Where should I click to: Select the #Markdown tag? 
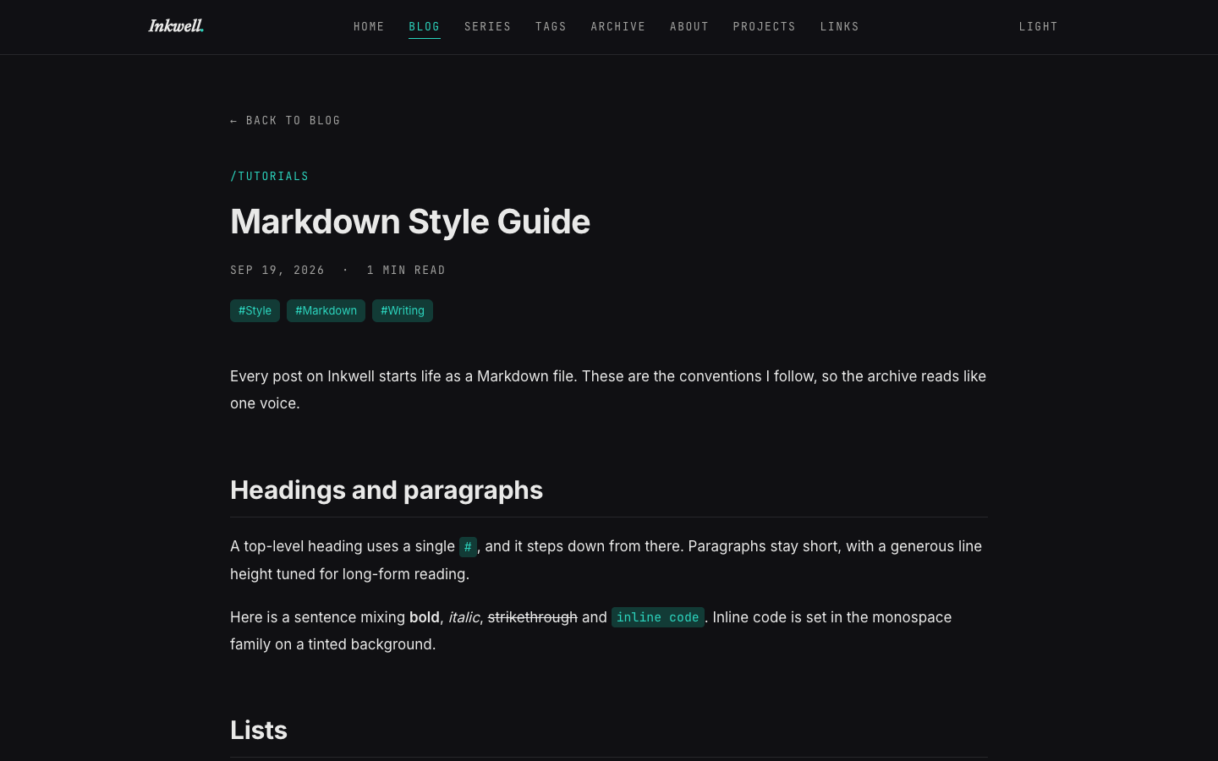pyautogui.click(x=326, y=310)
